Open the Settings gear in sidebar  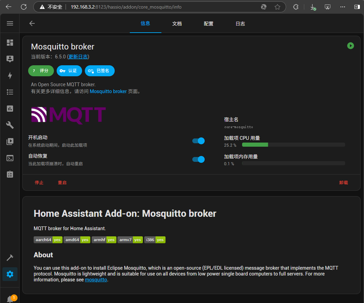click(x=10, y=274)
